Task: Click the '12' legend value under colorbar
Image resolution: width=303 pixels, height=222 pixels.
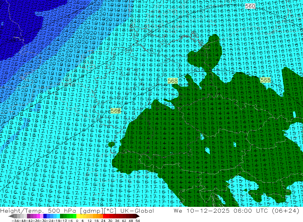Action: point(89,221)
